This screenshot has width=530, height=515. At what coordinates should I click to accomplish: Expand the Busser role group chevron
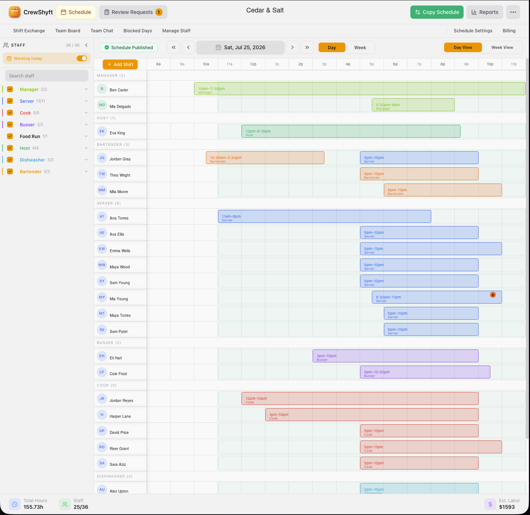click(86, 124)
